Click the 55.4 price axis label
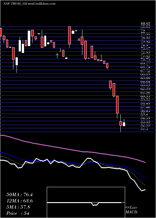 [x=144, y=115]
